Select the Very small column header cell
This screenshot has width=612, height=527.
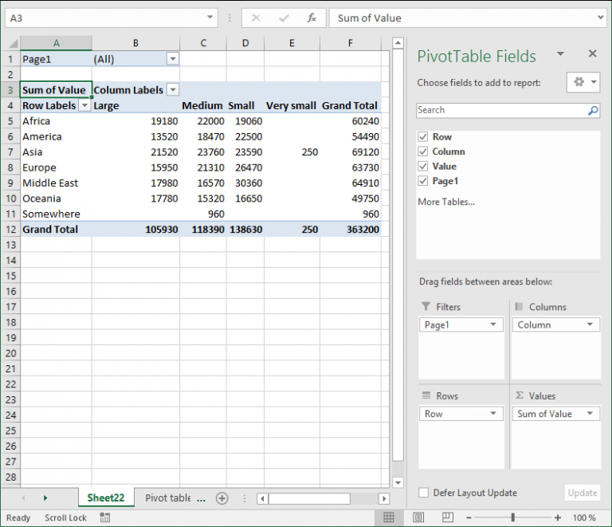(292, 105)
